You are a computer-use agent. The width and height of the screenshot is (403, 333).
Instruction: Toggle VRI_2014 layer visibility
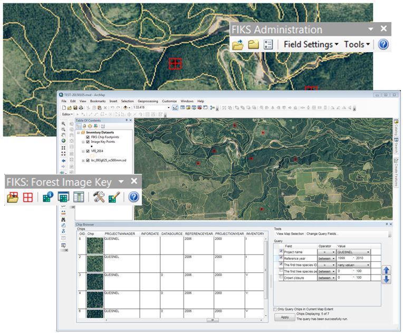coord(88,151)
